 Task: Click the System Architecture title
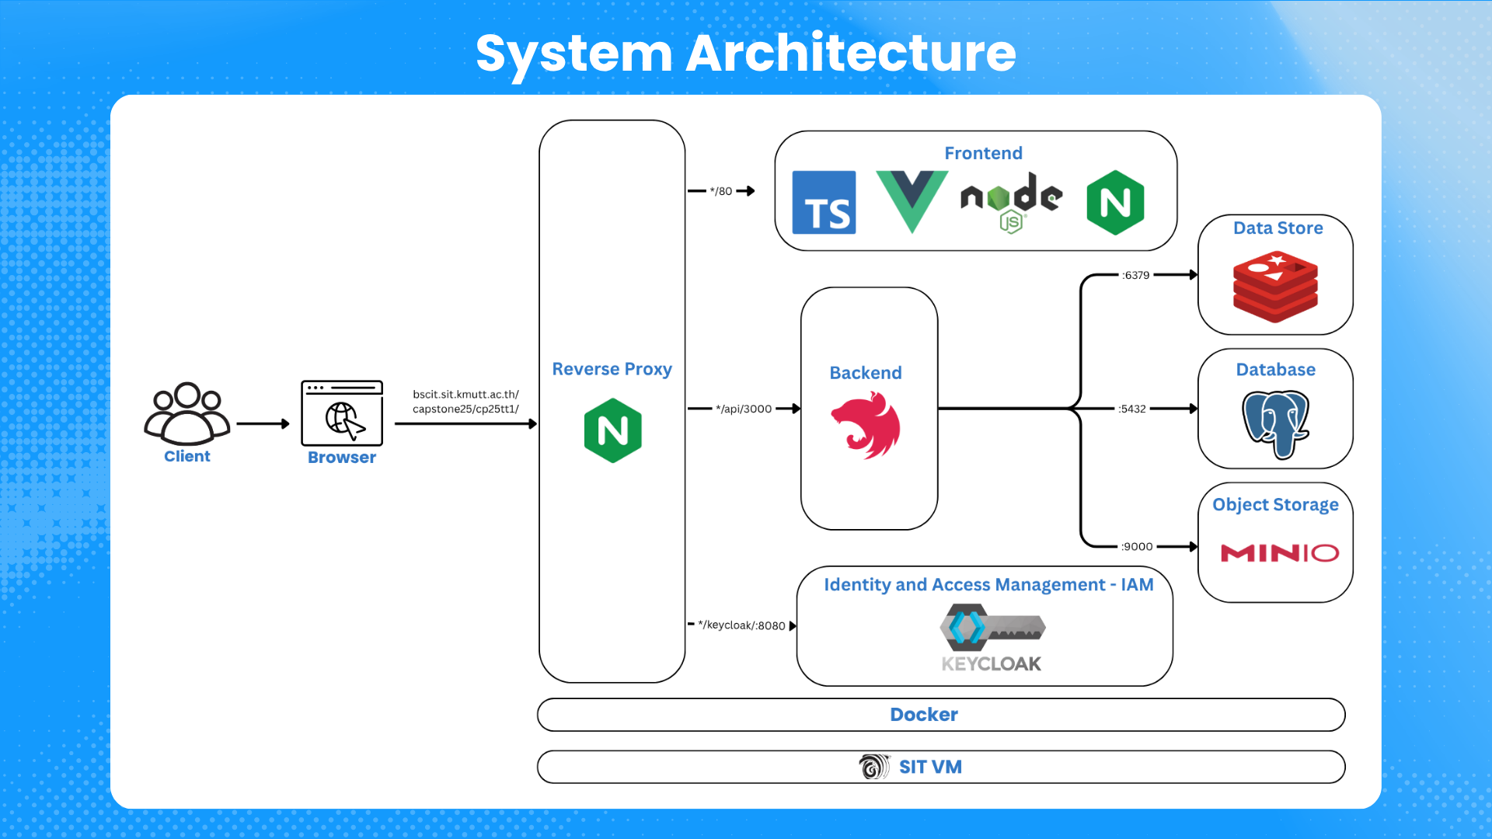coord(745,53)
